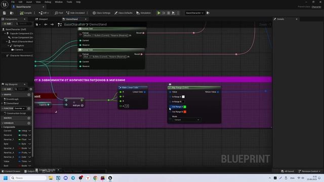324x182 pixels.
Task: Open the File menu
Action: (x=13, y=2)
